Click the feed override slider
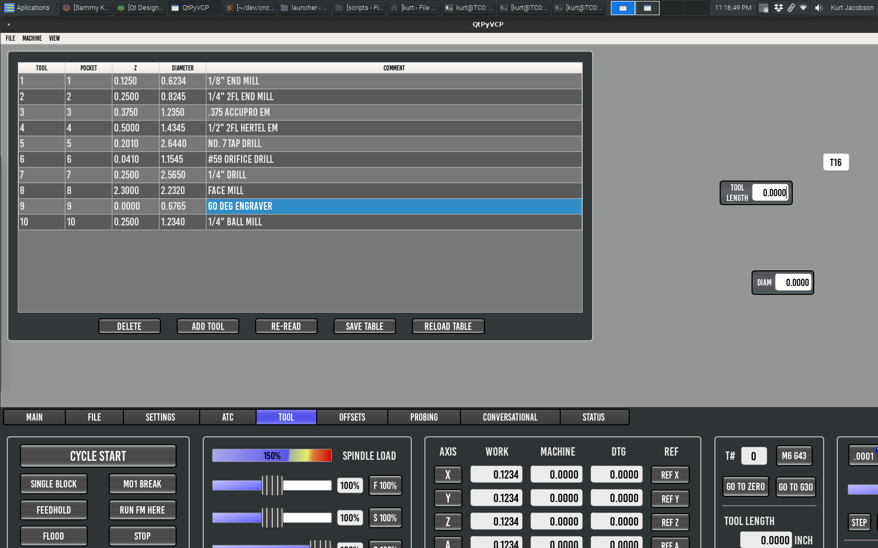This screenshot has height=548, width=878. (x=272, y=485)
